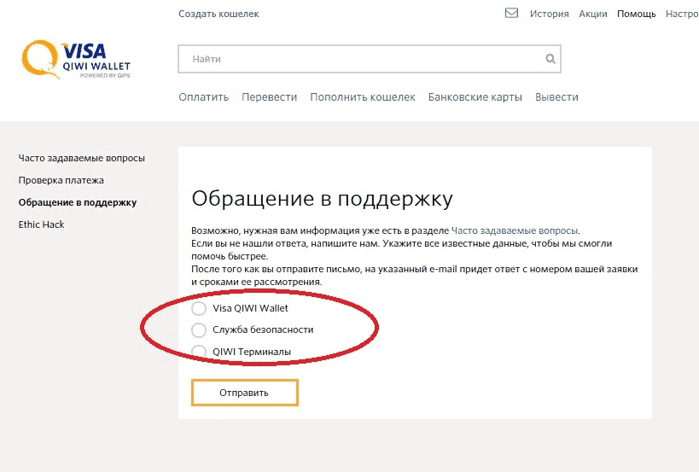
Task: Go to Проверка платежа in sidebar
Action: [x=61, y=180]
